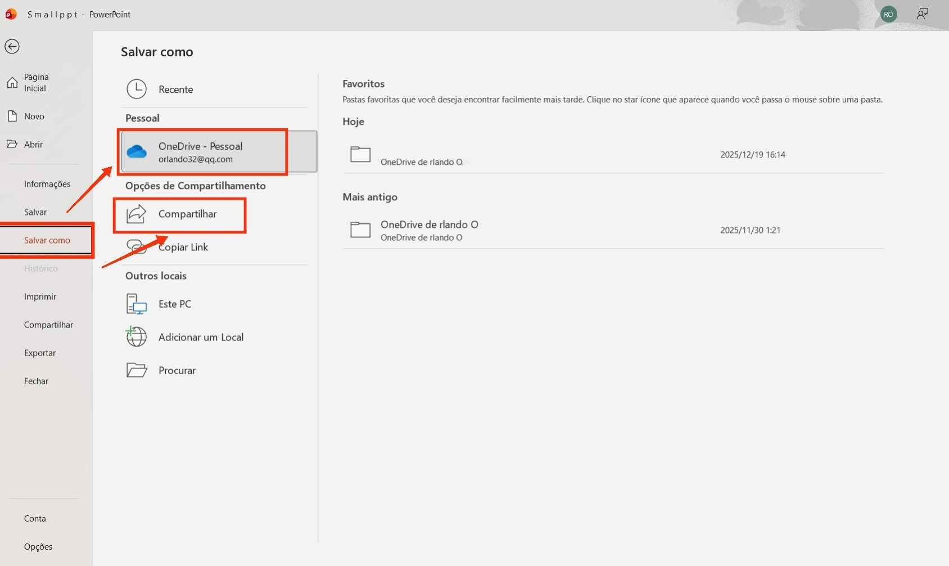Click the Adicionar um Local globe icon

pyautogui.click(x=136, y=336)
